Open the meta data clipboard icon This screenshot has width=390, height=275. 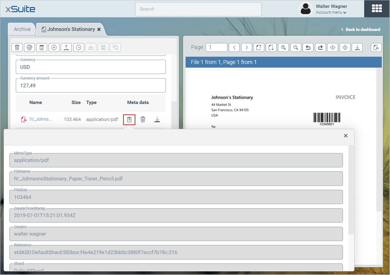pos(129,119)
